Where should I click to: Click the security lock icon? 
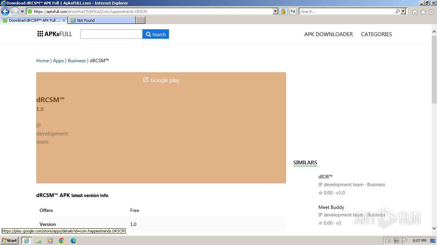[x=283, y=12]
